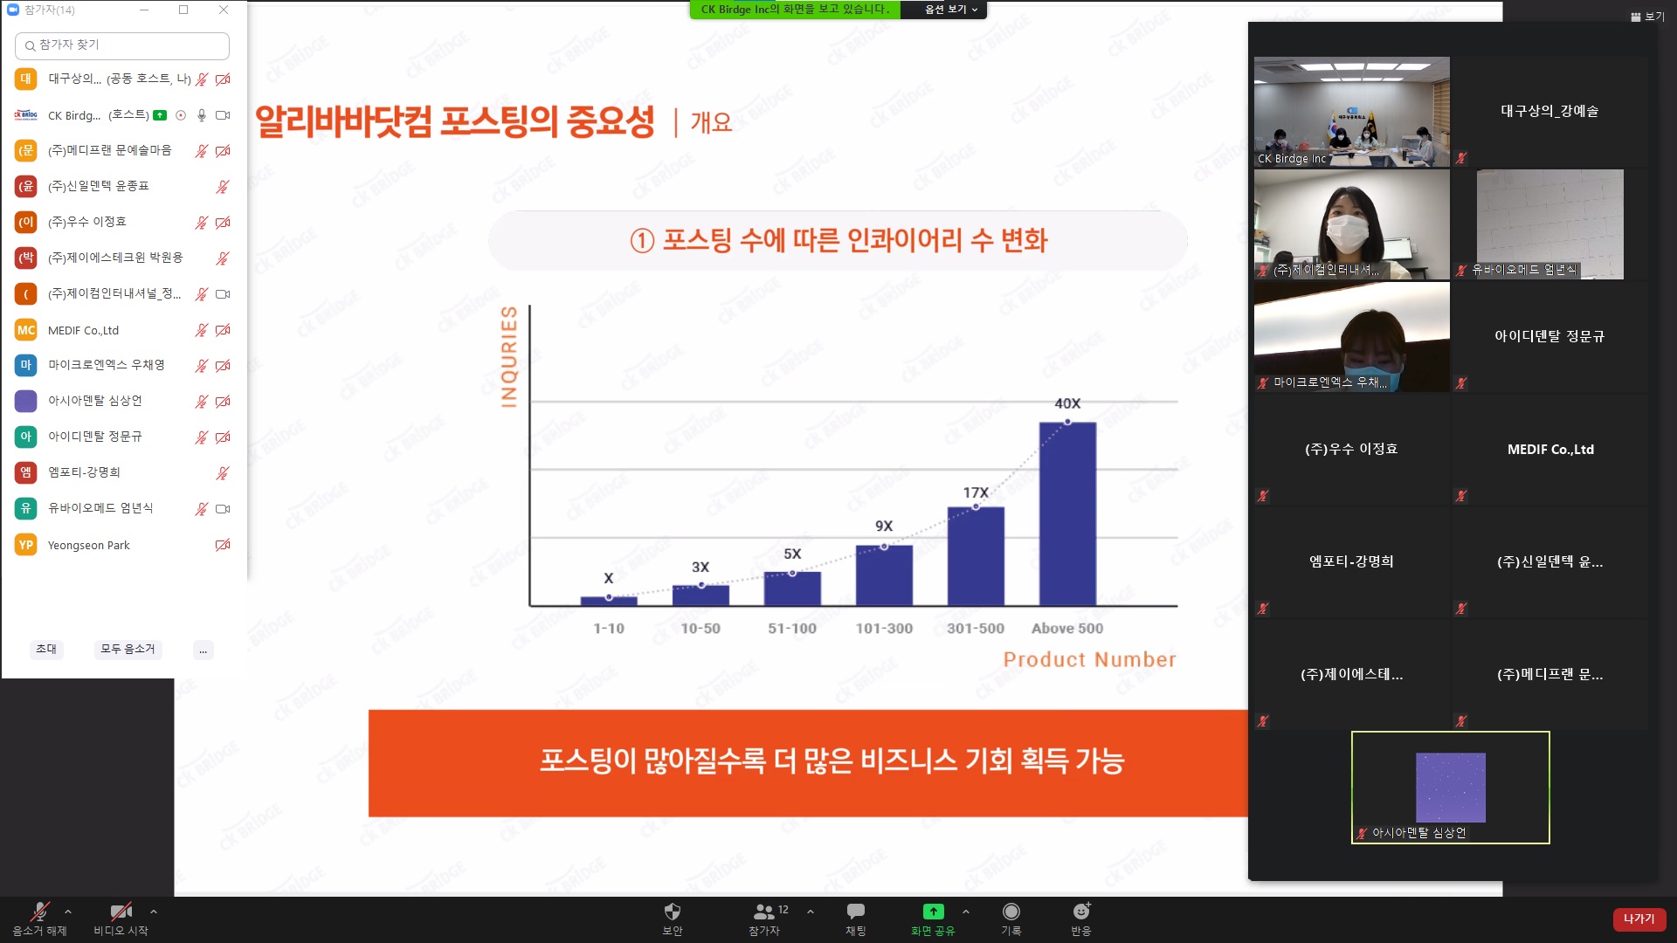Click the red 나가기 leave button

1639,919
